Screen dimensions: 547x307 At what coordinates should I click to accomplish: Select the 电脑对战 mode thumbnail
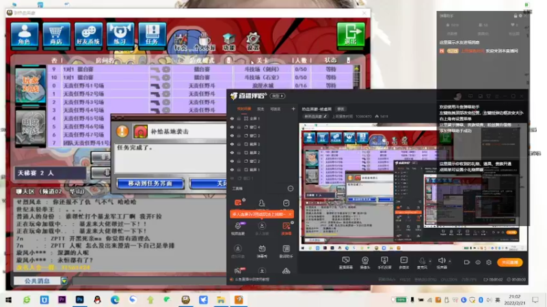click(30, 128)
